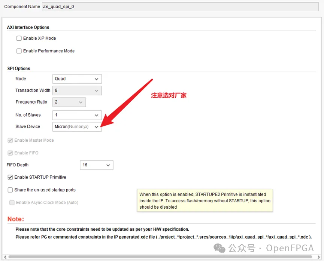Expand the Transaction Width dropdown

tap(77, 90)
